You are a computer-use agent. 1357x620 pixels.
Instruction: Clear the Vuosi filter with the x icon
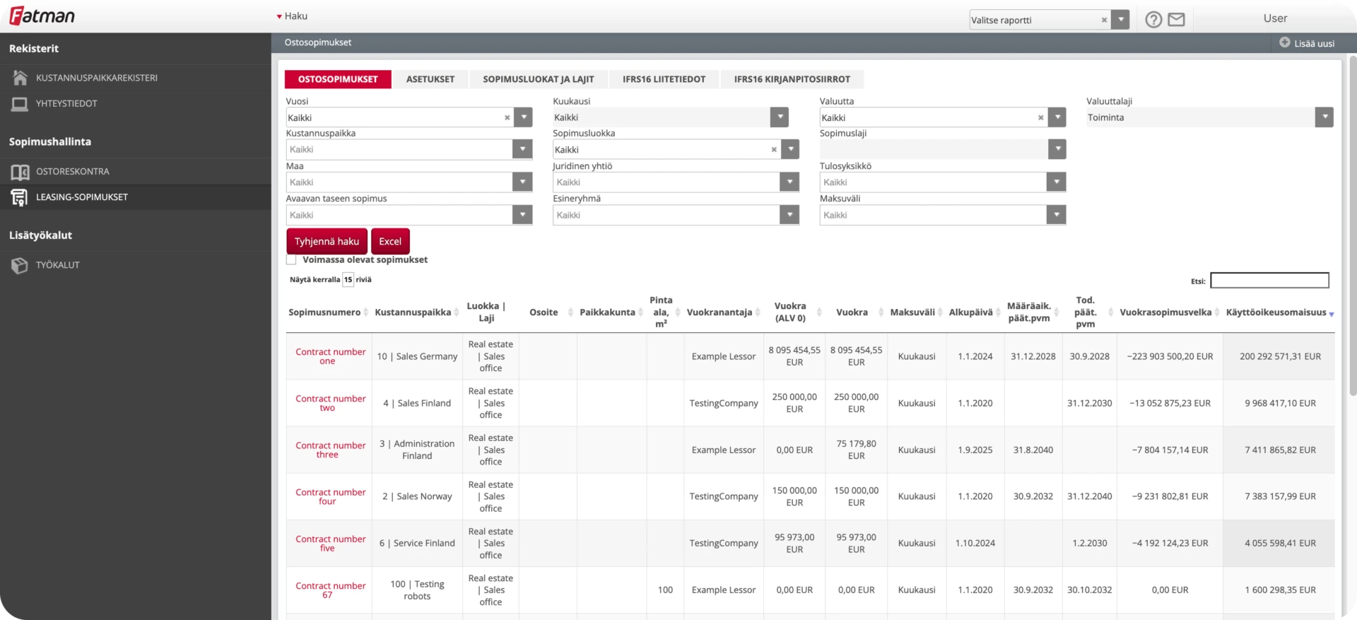(x=507, y=118)
